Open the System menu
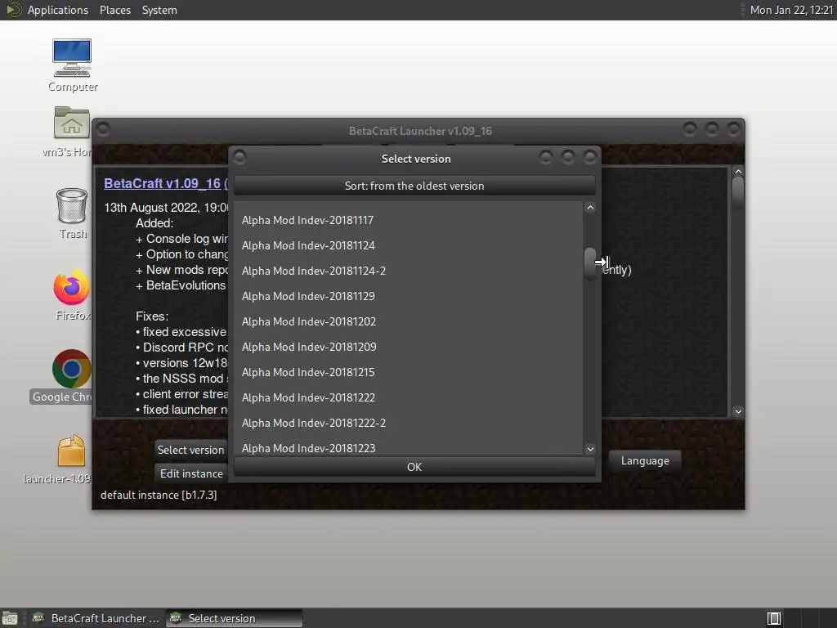Viewport: 837px width, 628px height. point(159,10)
